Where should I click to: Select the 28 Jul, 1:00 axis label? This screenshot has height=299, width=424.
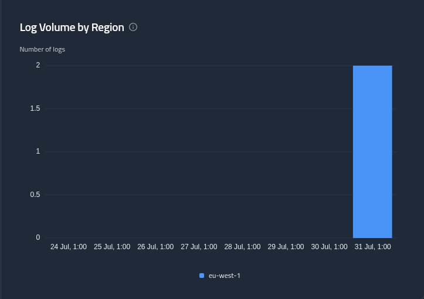242,247
